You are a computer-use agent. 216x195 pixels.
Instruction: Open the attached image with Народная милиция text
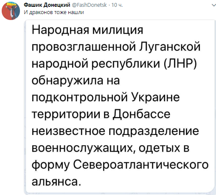[x=120, y=107]
